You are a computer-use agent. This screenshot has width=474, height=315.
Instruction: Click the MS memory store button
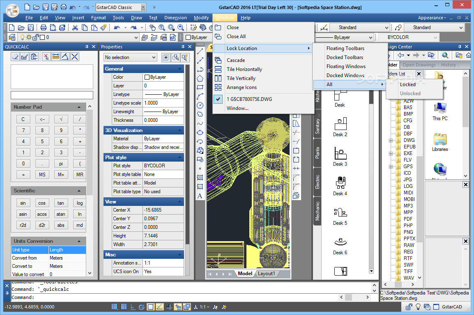(42, 174)
